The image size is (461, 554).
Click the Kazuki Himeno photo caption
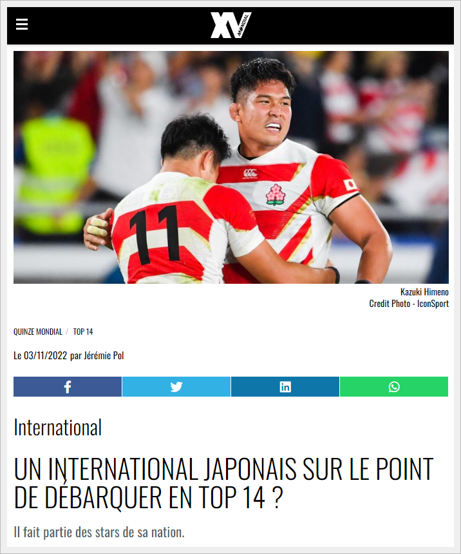point(424,292)
